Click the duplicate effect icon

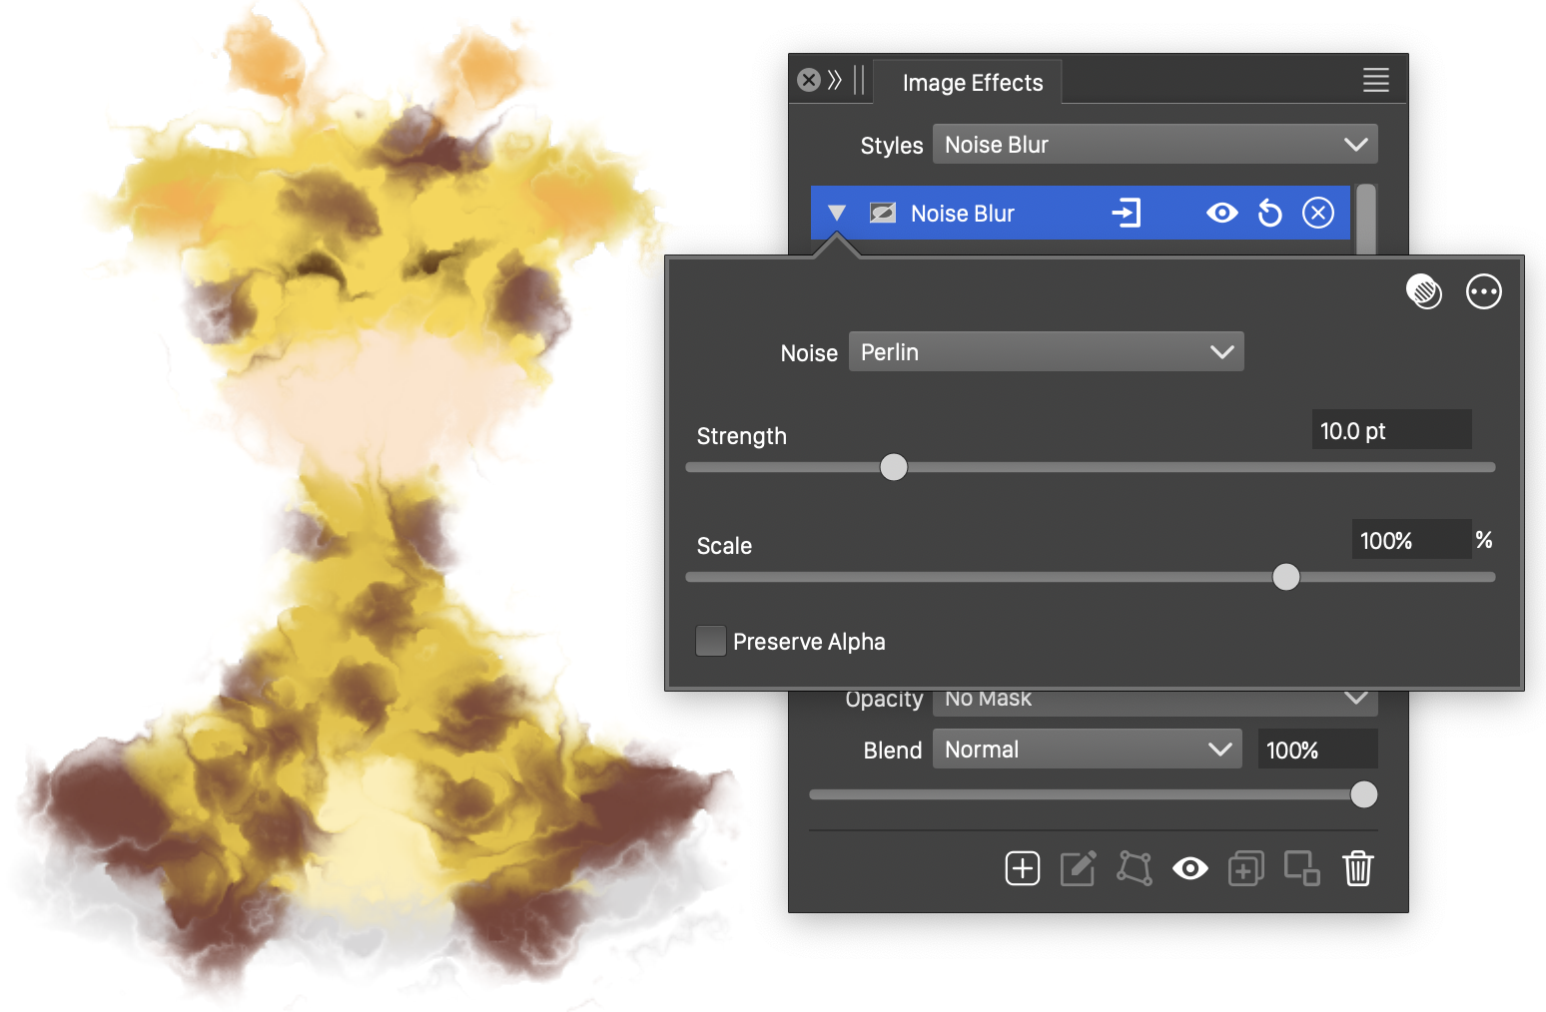click(x=1245, y=868)
